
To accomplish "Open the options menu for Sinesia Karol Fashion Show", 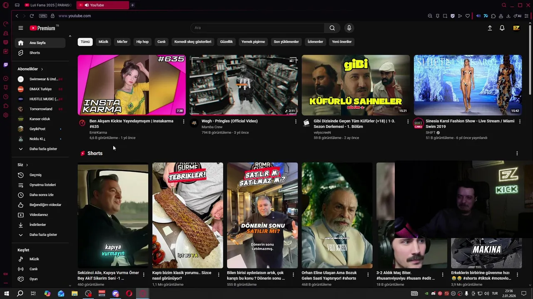I will click(x=520, y=121).
